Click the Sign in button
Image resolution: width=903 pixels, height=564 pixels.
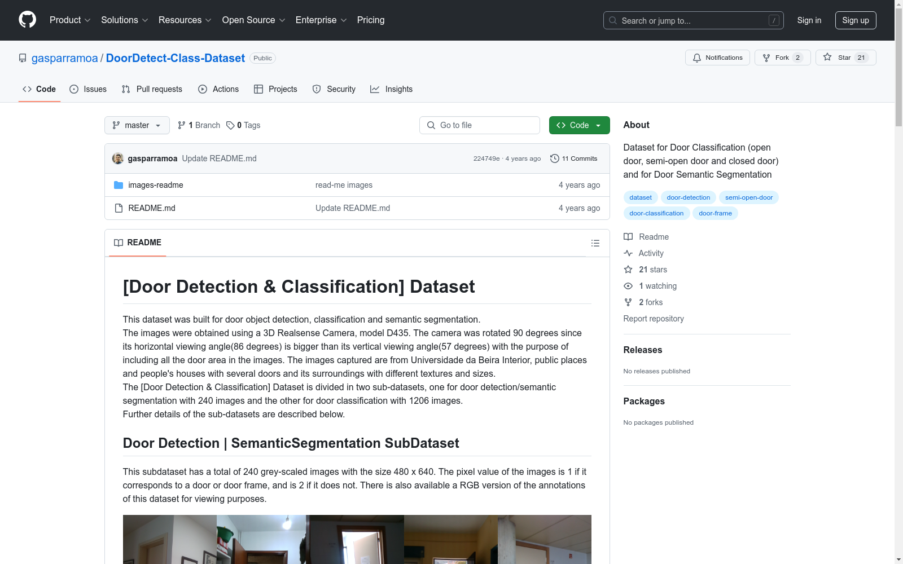pyautogui.click(x=809, y=20)
